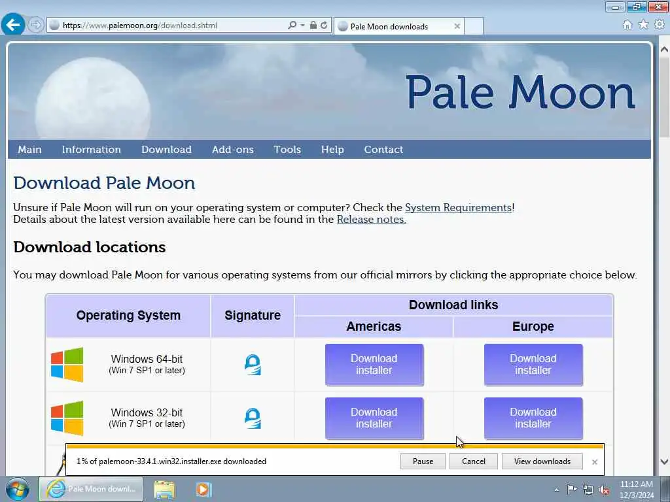Image resolution: width=670 pixels, height=502 pixels.
Task: Click the security lock icon in address bar
Action: (x=313, y=25)
